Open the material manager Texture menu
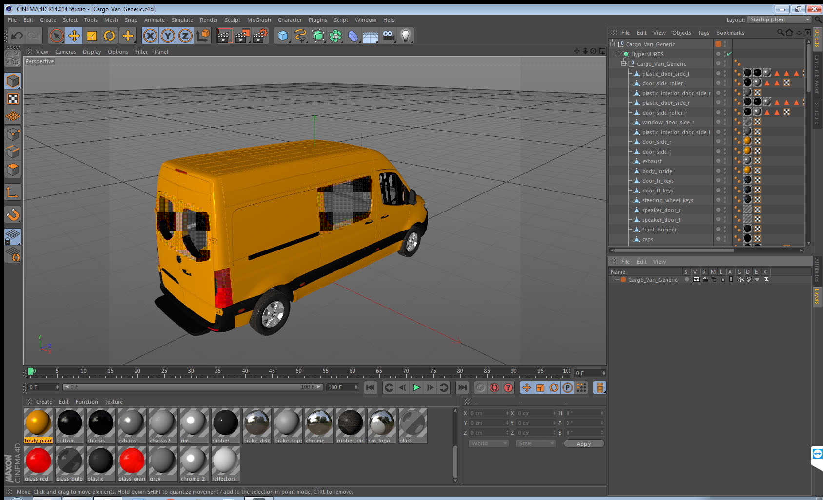823x500 pixels. pyautogui.click(x=114, y=402)
